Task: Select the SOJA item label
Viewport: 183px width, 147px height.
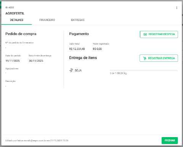Action: click(78, 70)
